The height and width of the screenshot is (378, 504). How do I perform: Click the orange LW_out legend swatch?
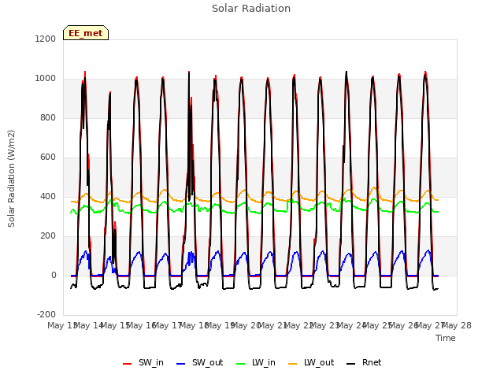point(293,364)
